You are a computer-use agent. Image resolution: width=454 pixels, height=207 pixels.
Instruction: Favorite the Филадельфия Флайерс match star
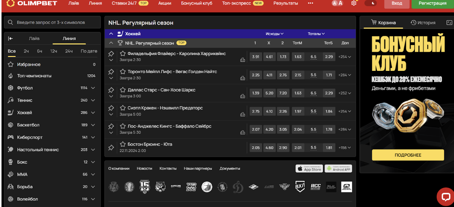123,54
